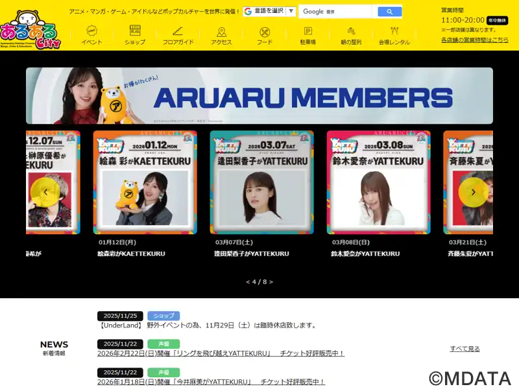Open the ARUARU MEMBERS banner

pyautogui.click(x=259, y=96)
